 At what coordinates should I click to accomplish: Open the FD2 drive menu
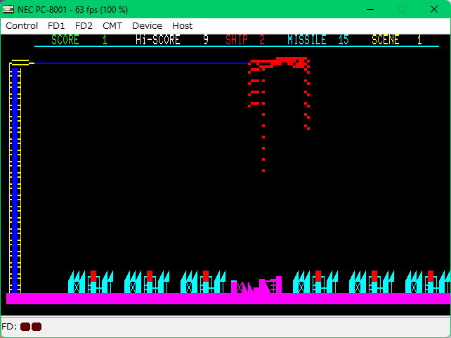[84, 25]
